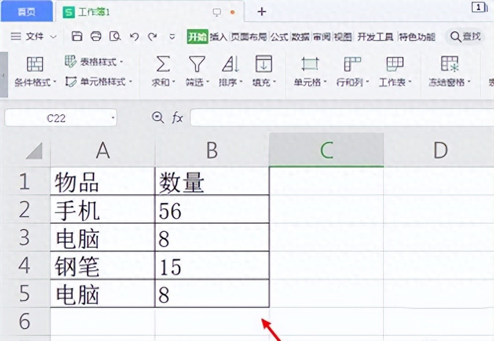This screenshot has height=341, width=494.
Task: Click the 条件格式 icon
Action: [35, 64]
